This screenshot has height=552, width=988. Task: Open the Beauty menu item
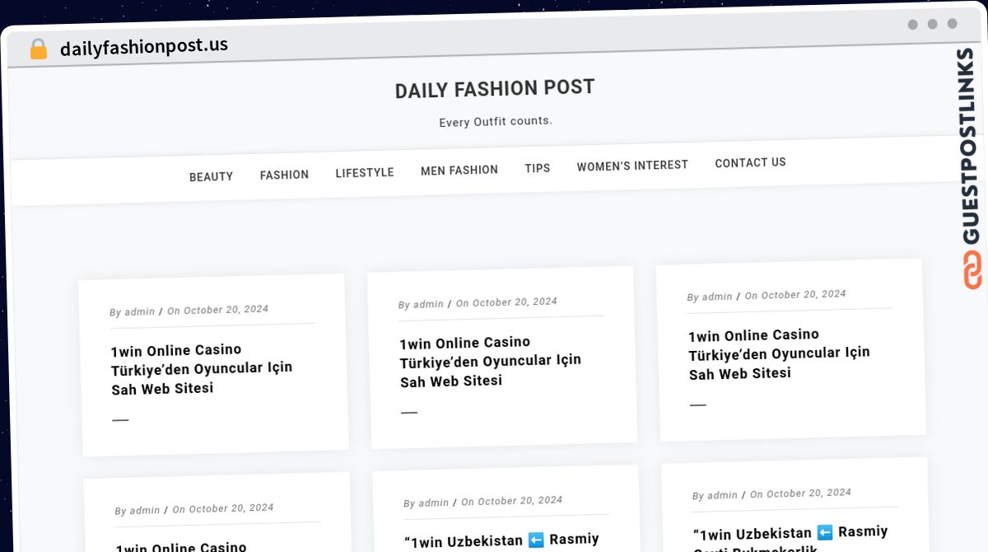pos(211,176)
